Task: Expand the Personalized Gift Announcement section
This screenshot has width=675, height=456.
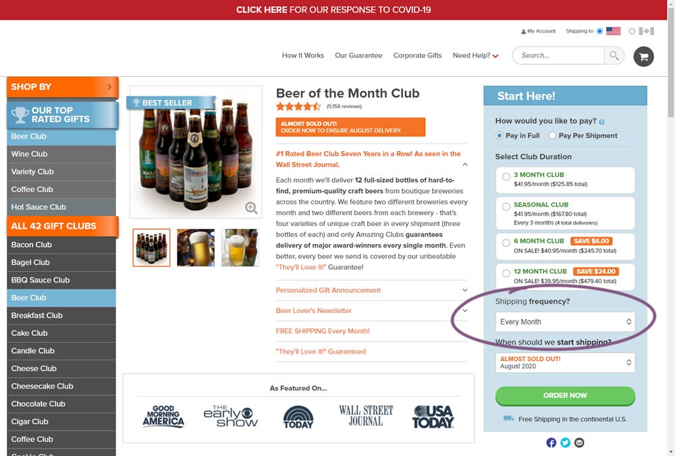Action: pos(371,290)
